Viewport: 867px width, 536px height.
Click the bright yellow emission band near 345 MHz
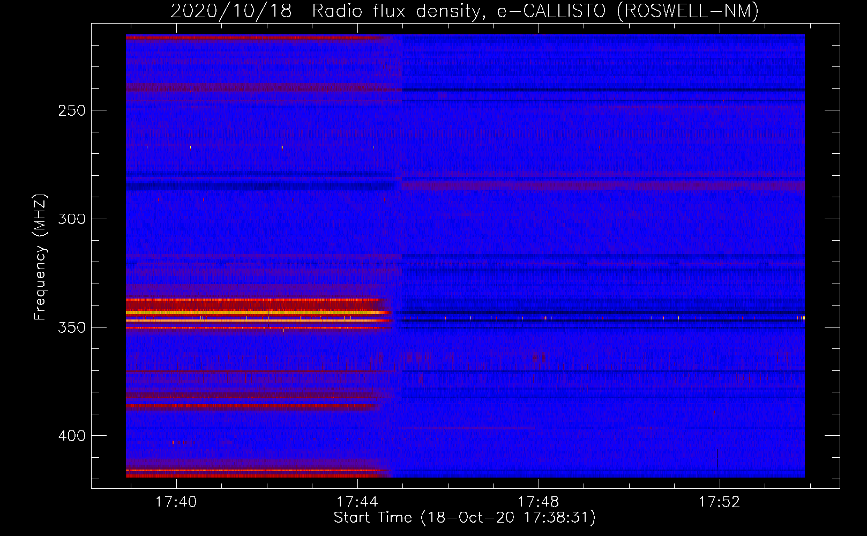258,312
